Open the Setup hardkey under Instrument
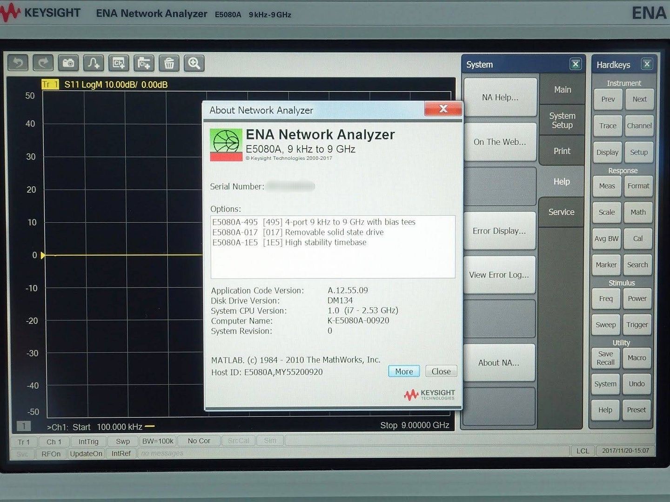 point(639,152)
